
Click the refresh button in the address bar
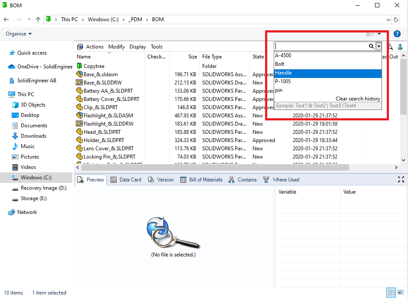[x=395, y=19]
